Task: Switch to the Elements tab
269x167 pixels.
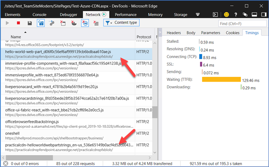Action: pos(12,15)
